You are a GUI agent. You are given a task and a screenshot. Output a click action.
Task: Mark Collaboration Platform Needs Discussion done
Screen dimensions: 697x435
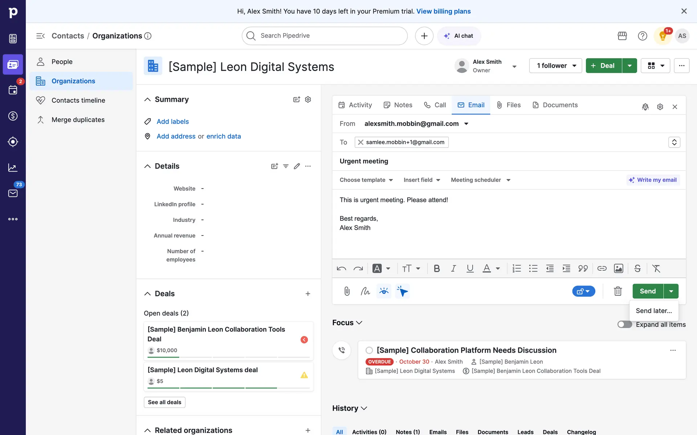(x=369, y=350)
